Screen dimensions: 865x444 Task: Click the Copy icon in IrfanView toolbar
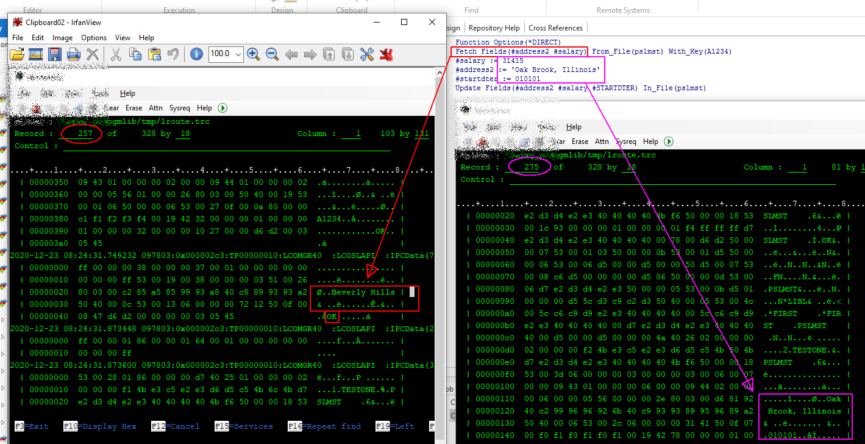pyautogui.click(x=135, y=54)
